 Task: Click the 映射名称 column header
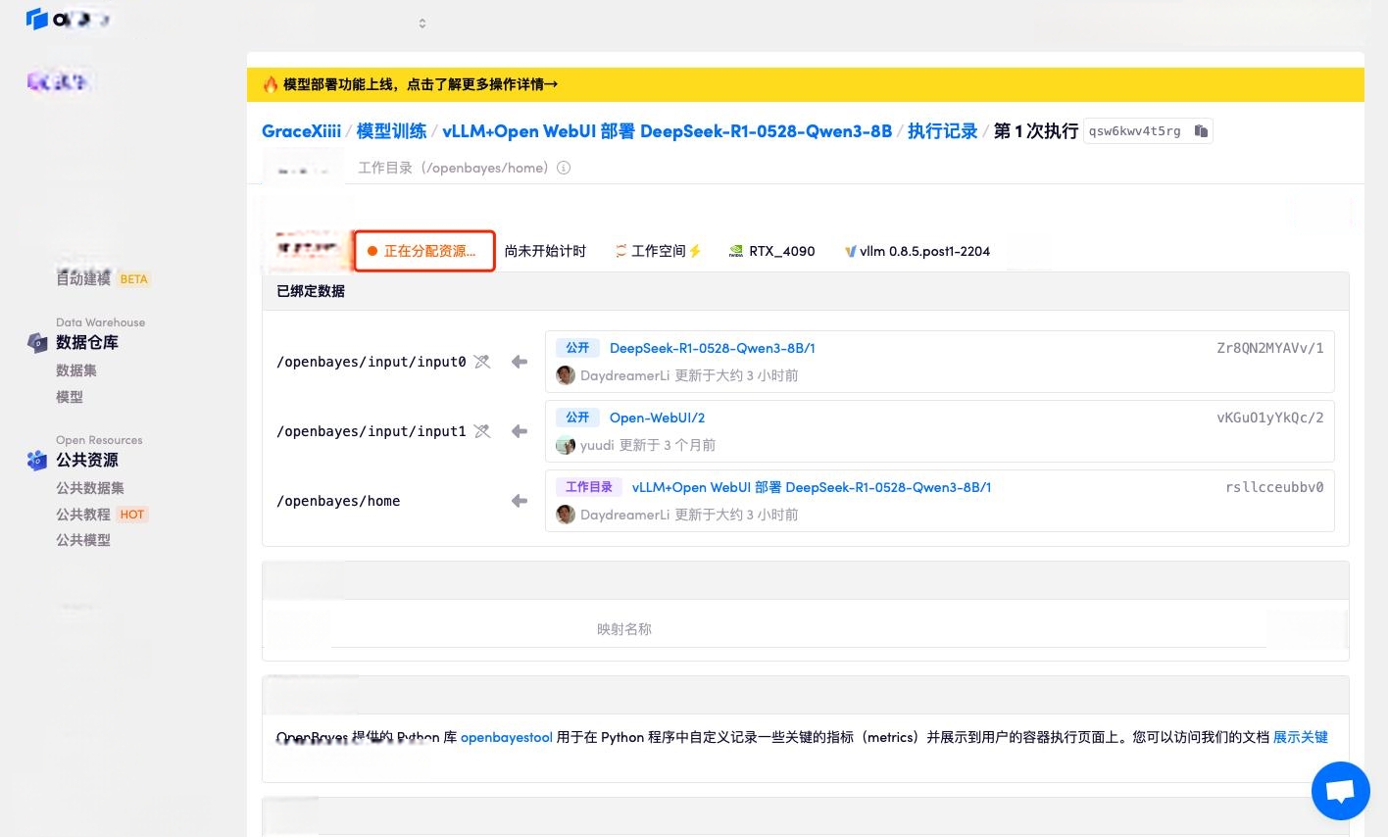pyautogui.click(x=624, y=629)
